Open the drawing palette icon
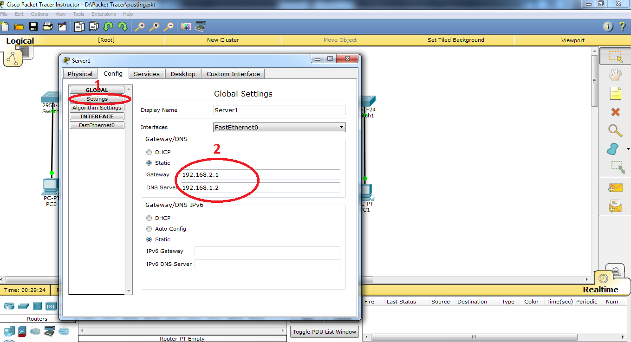 pyautogui.click(x=186, y=26)
